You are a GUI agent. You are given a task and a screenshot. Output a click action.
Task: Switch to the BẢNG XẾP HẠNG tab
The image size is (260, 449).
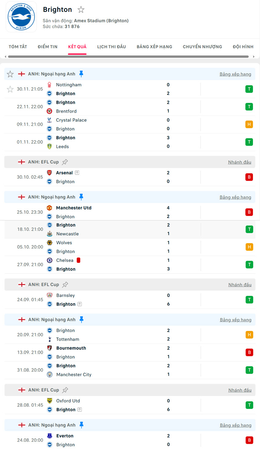point(154,47)
